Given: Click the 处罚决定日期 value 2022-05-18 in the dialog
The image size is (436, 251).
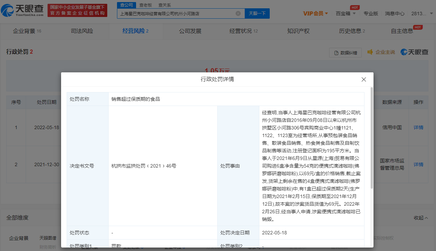Looking at the screenshot, I should 274,233.
